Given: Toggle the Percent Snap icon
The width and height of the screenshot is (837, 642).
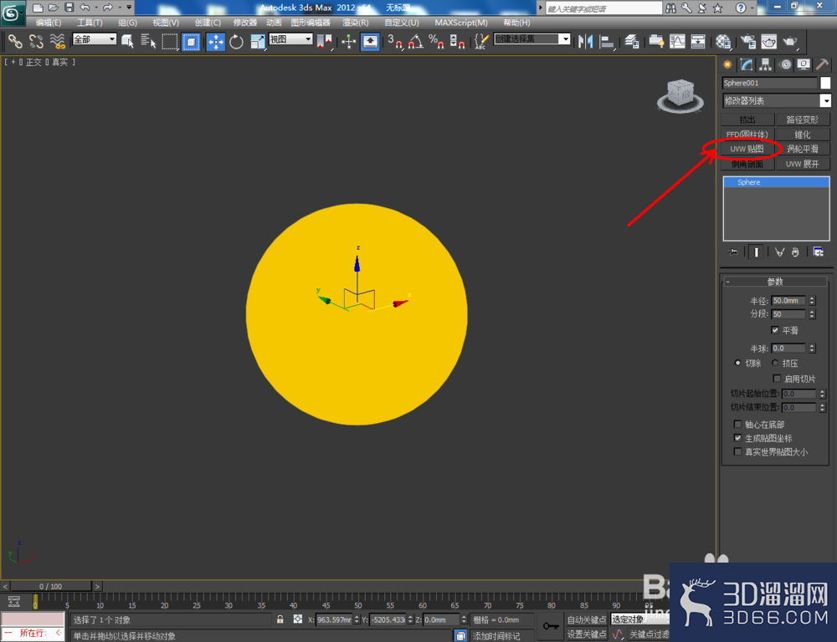Looking at the screenshot, I should point(436,41).
